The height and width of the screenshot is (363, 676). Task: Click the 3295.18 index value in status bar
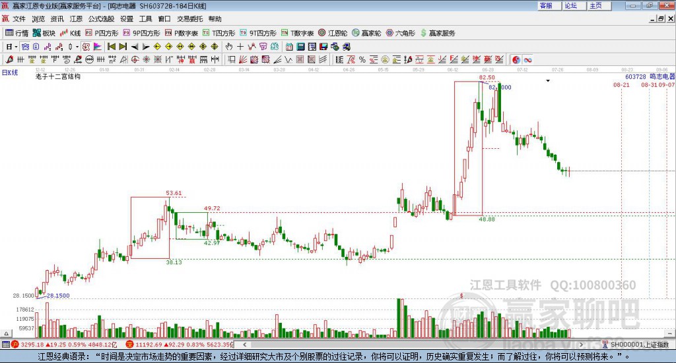31,345
